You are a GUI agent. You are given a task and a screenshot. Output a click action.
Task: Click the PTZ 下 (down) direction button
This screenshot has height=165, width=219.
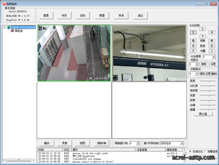202,37
